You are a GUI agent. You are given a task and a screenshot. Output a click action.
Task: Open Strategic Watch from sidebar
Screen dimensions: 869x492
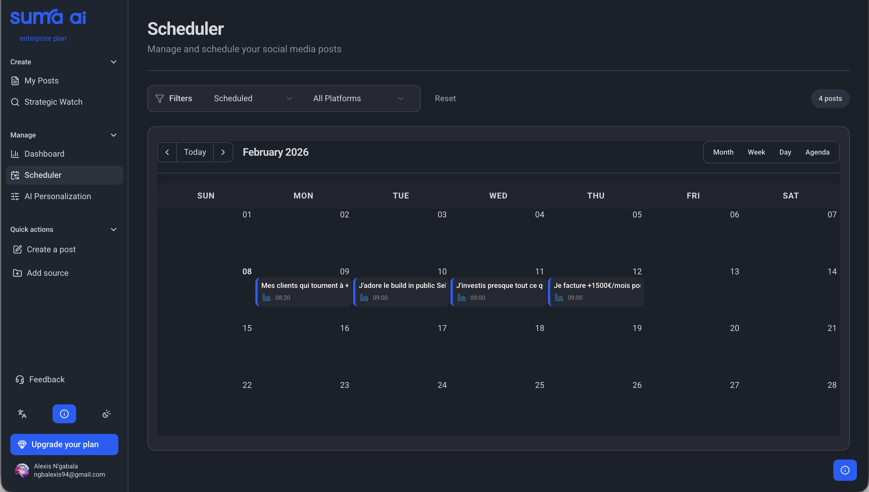coord(53,102)
